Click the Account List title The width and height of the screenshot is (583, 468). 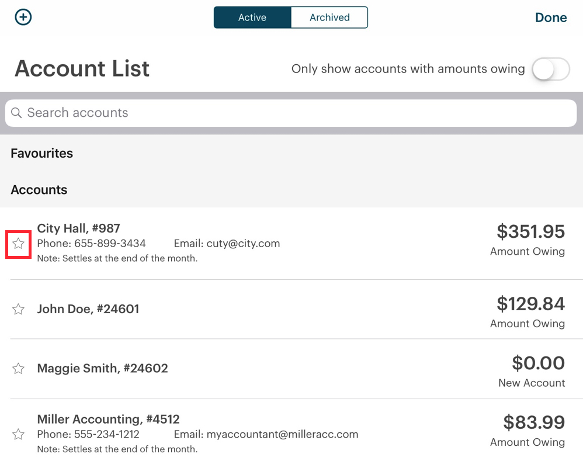click(81, 68)
